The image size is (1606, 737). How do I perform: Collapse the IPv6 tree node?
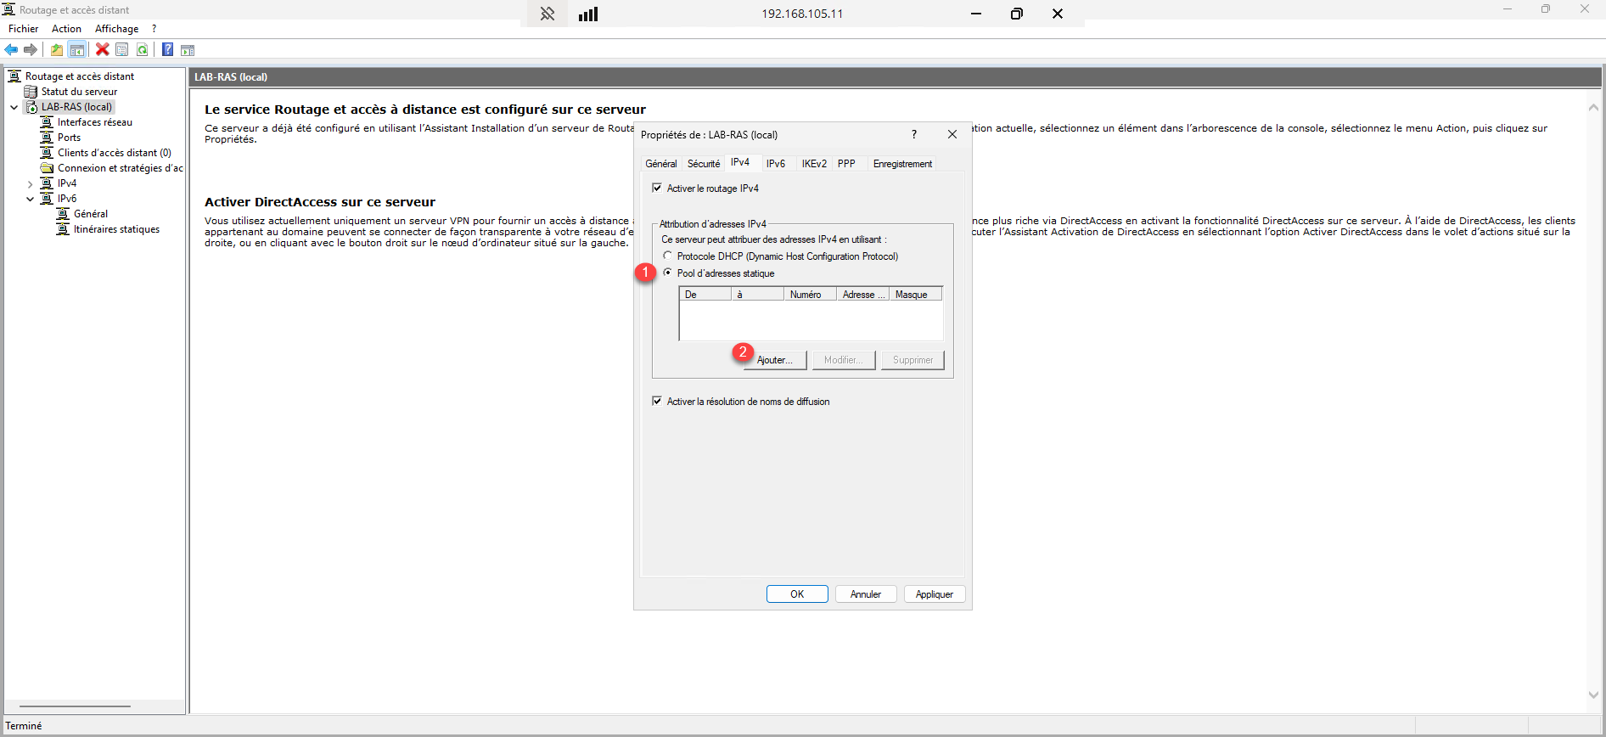pyautogui.click(x=31, y=200)
